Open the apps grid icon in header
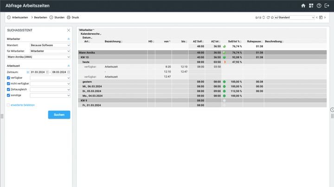The image size is (334, 187). pos(311,6)
